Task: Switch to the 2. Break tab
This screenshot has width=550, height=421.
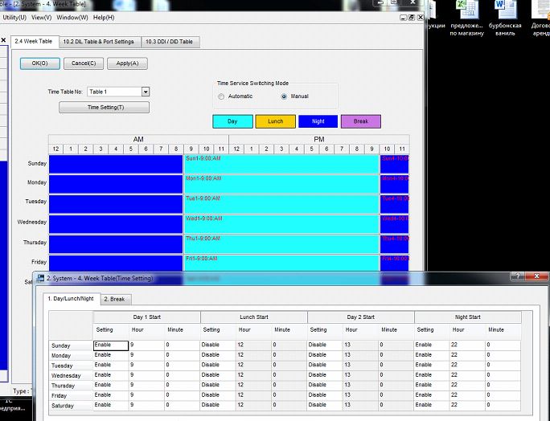Action: coord(115,300)
